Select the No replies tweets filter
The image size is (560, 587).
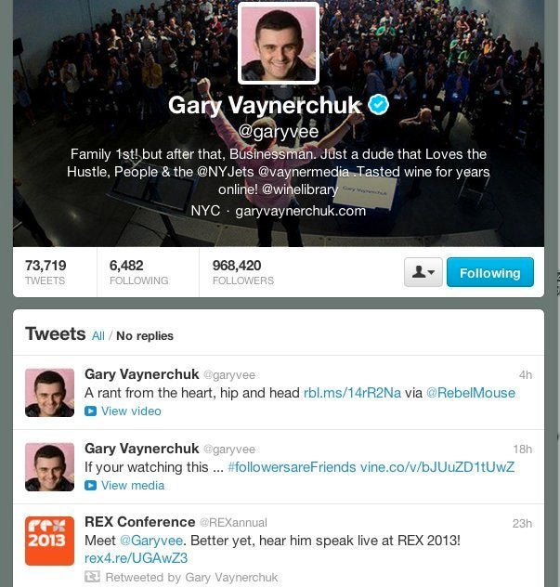pos(145,336)
